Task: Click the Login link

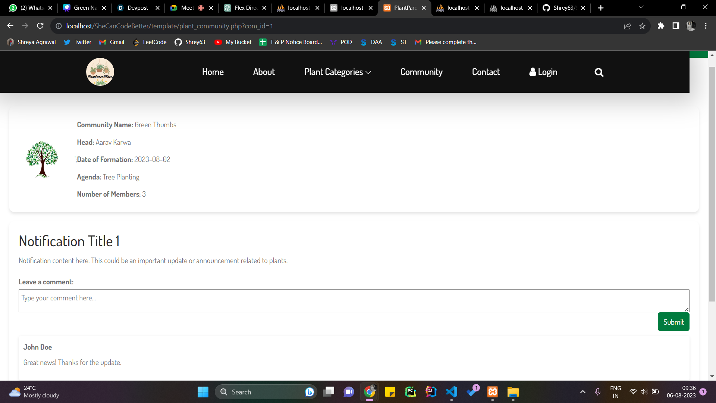Action: coord(543,72)
